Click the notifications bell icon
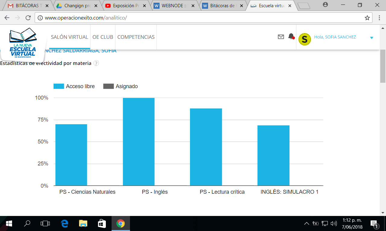The width and height of the screenshot is (386, 231). pyautogui.click(x=291, y=36)
